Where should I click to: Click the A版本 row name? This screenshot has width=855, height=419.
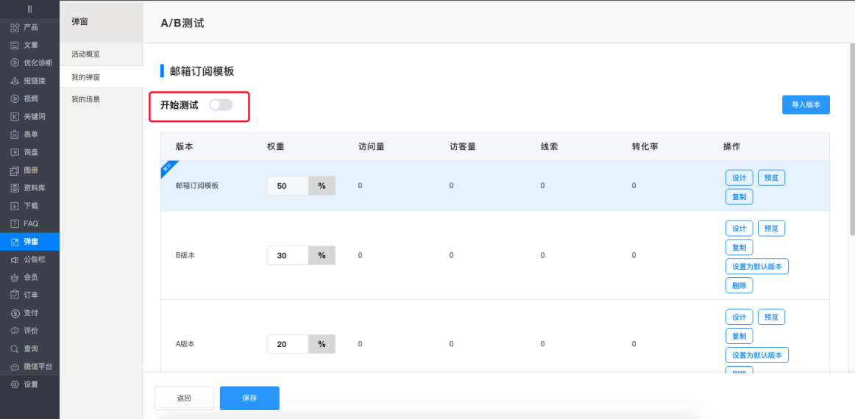click(185, 344)
